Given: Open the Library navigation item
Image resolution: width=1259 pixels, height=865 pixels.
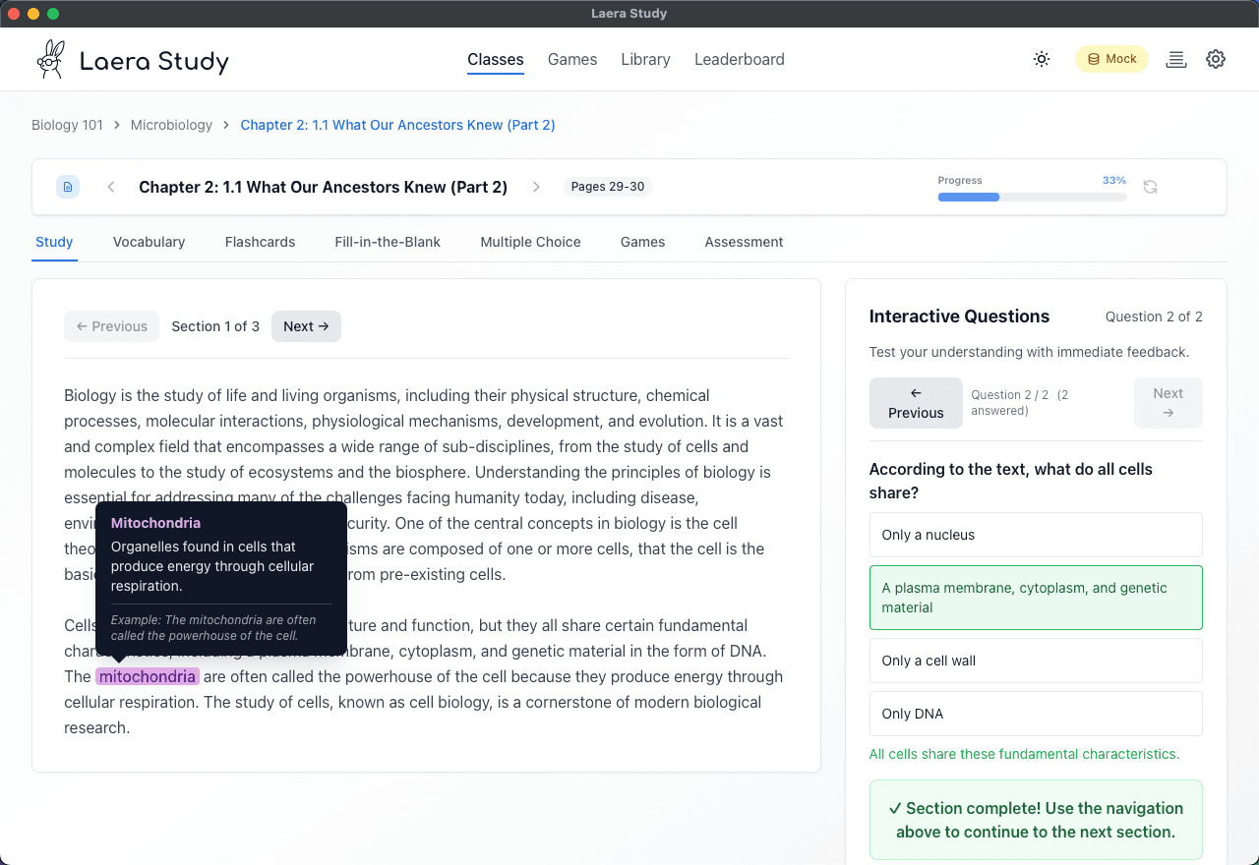Looking at the screenshot, I should coord(645,59).
